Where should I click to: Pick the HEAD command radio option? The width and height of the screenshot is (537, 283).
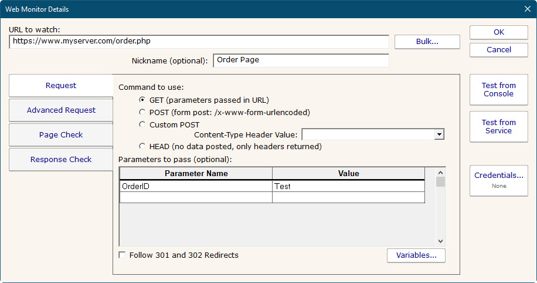click(x=142, y=146)
